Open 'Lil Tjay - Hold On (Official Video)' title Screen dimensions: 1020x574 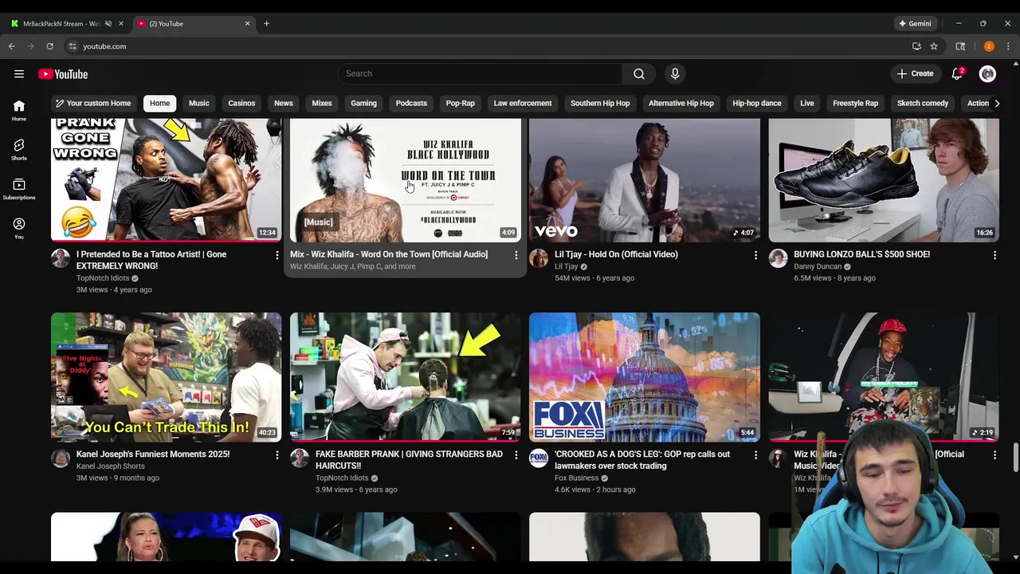coord(616,254)
